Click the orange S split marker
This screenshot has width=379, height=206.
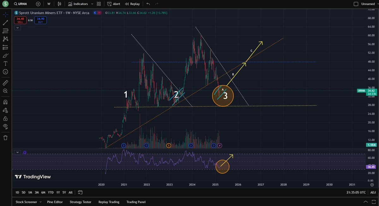(x=169, y=145)
